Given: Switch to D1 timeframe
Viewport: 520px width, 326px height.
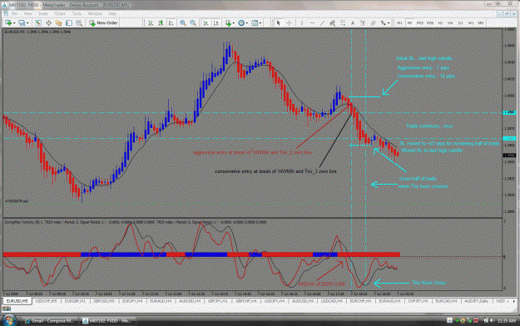Looking at the screenshot, I should click(461, 23).
